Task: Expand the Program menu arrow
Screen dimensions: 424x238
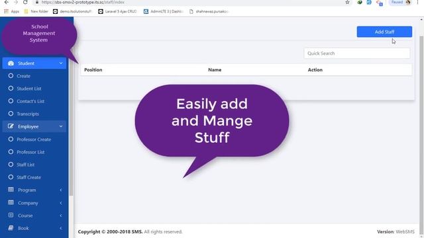Action: [x=61, y=190]
